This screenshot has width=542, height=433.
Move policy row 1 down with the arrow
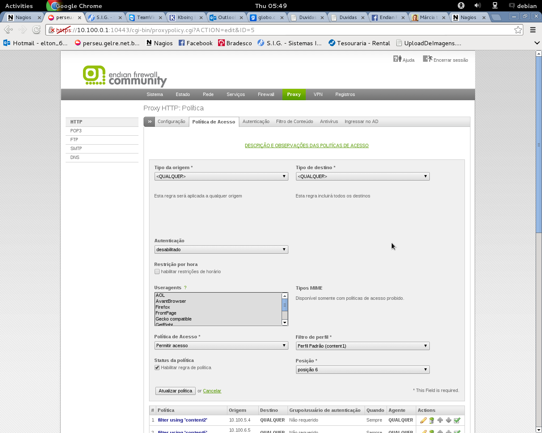[x=448, y=420]
